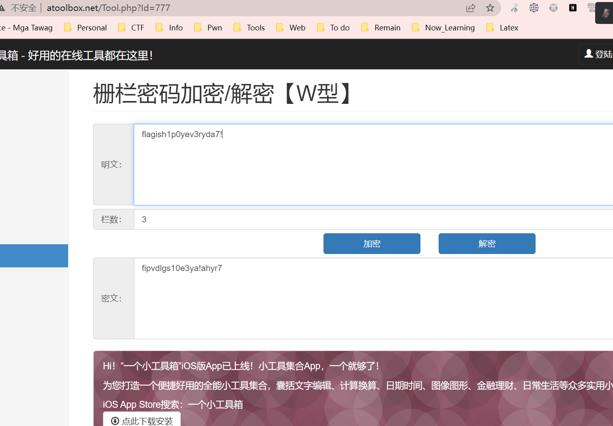Click the 点此下载安装 download button

(142, 420)
